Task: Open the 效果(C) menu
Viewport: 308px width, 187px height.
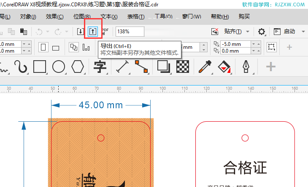Action: [54, 17]
